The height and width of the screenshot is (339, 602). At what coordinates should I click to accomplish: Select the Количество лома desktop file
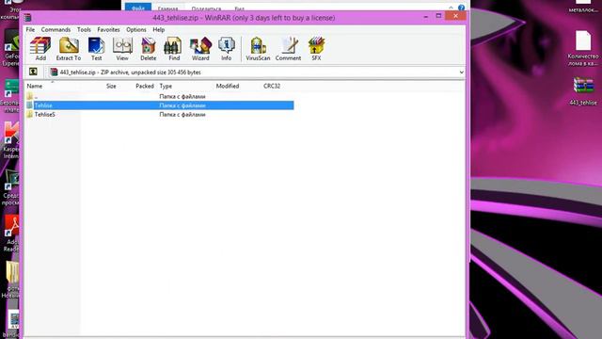click(x=583, y=48)
